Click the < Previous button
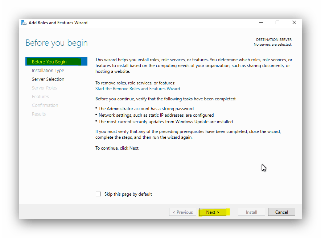The image size is (321, 238). [x=182, y=212]
